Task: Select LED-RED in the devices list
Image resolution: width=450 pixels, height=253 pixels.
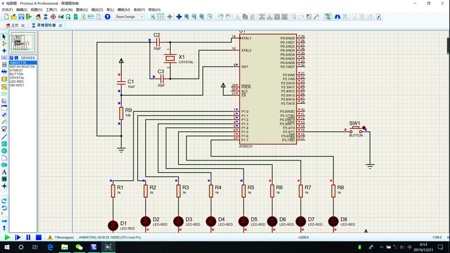Action: [x=17, y=82]
